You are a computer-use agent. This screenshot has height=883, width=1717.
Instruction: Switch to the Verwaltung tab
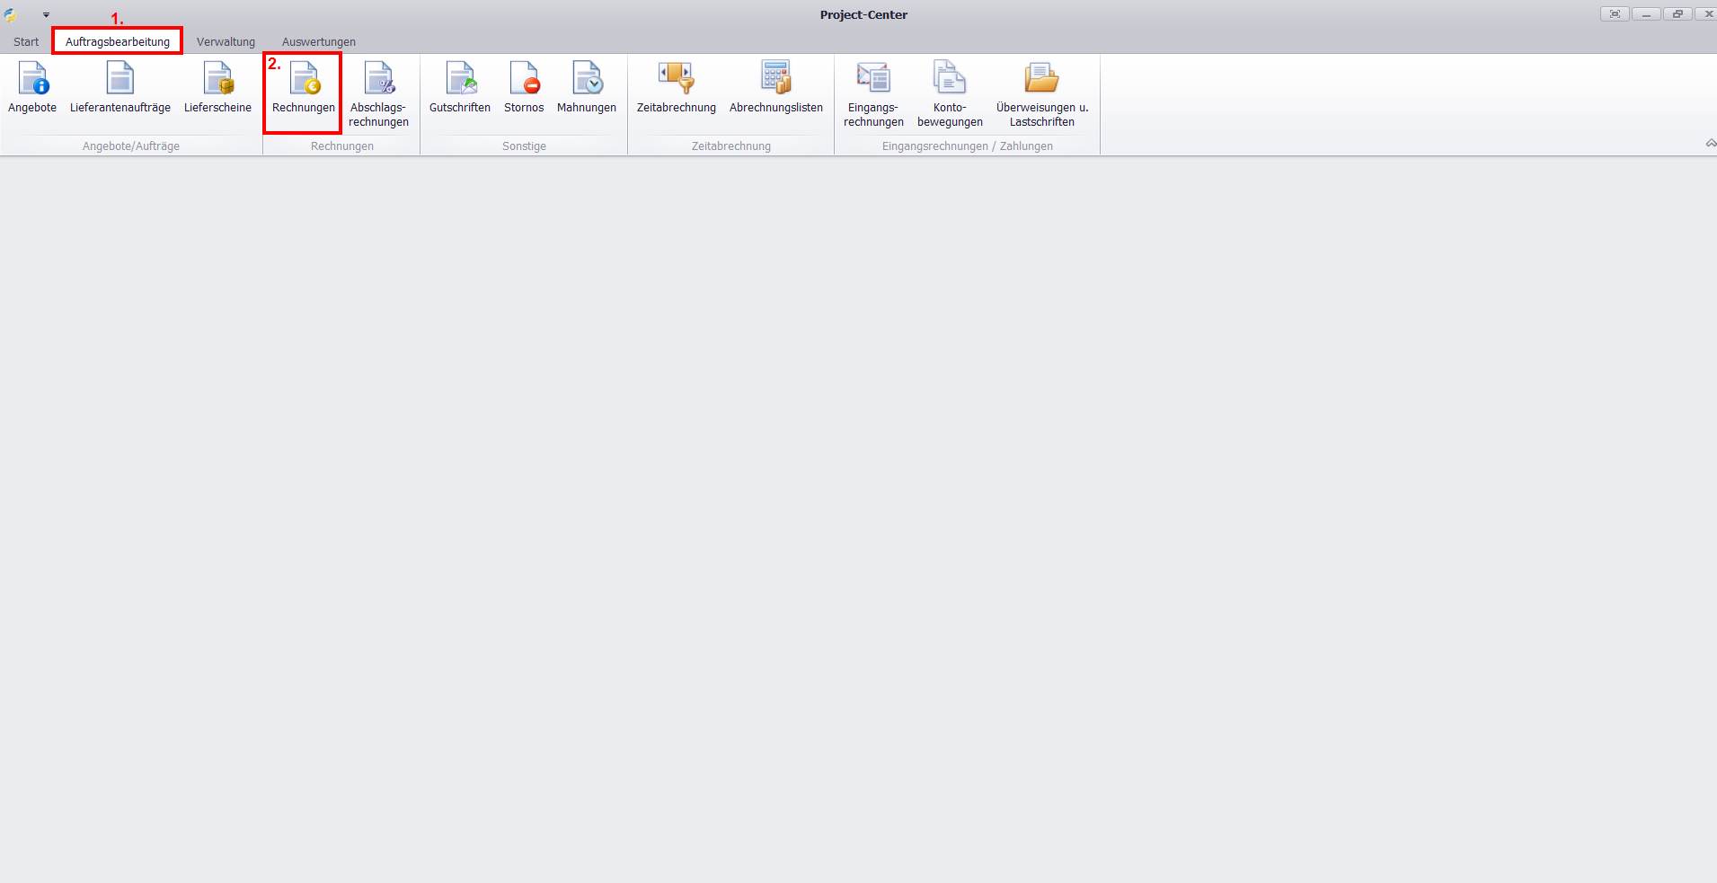(226, 42)
